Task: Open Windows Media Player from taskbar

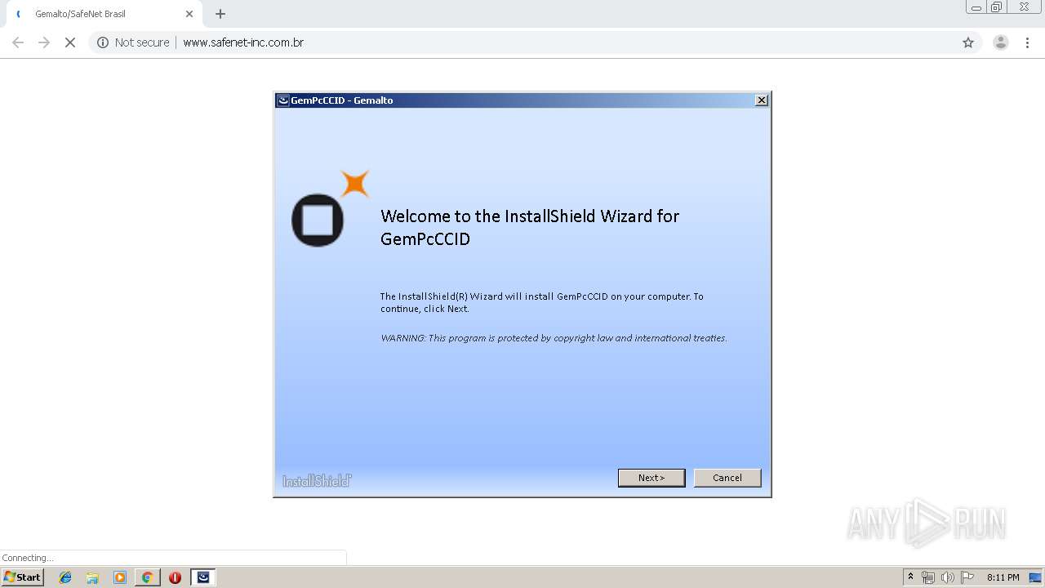Action: pyautogui.click(x=120, y=577)
